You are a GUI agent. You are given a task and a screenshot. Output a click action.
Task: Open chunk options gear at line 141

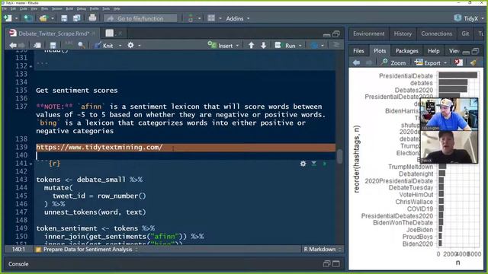(x=303, y=164)
